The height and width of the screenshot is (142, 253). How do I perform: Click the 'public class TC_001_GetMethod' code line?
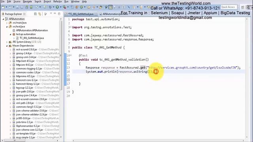point(98,47)
